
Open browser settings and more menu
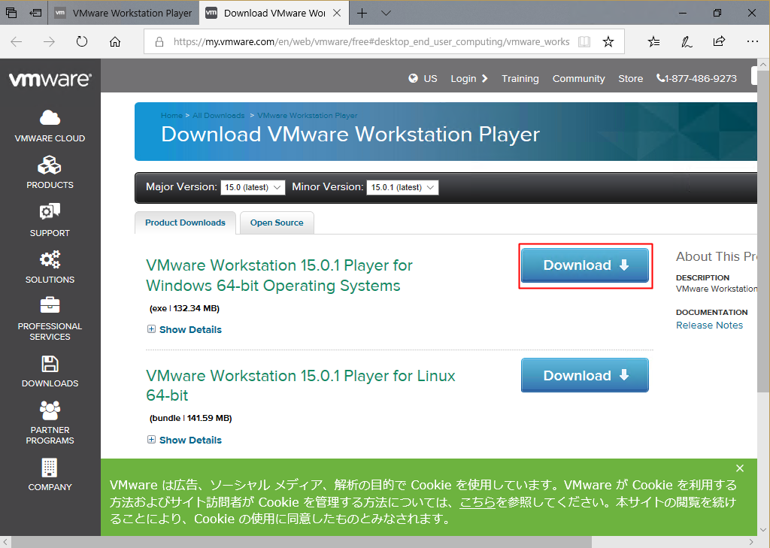[752, 42]
